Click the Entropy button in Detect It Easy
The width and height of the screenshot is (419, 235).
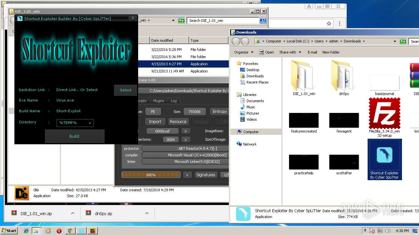coord(220,111)
